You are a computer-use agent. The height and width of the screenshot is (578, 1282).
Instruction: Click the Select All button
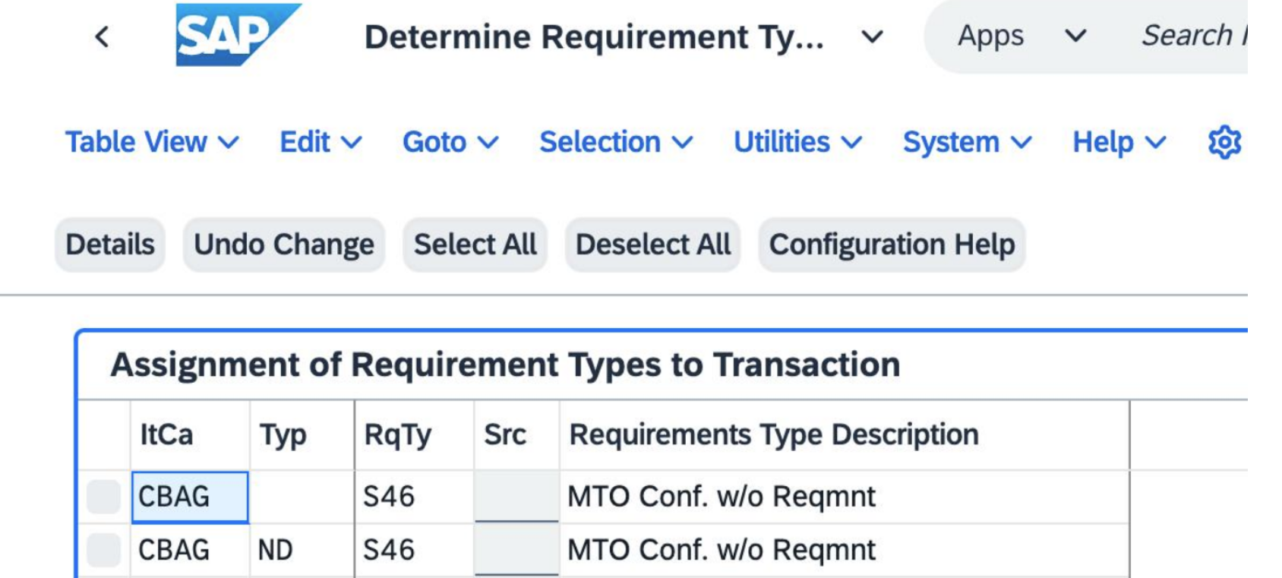[475, 245]
